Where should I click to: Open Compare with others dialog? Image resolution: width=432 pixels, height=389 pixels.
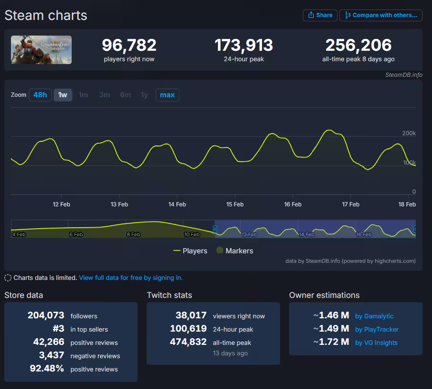[x=381, y=15]
